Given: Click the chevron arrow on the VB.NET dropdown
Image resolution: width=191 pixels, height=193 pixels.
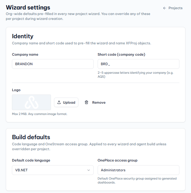Looking at the screenshot, I should pos(88,170).
